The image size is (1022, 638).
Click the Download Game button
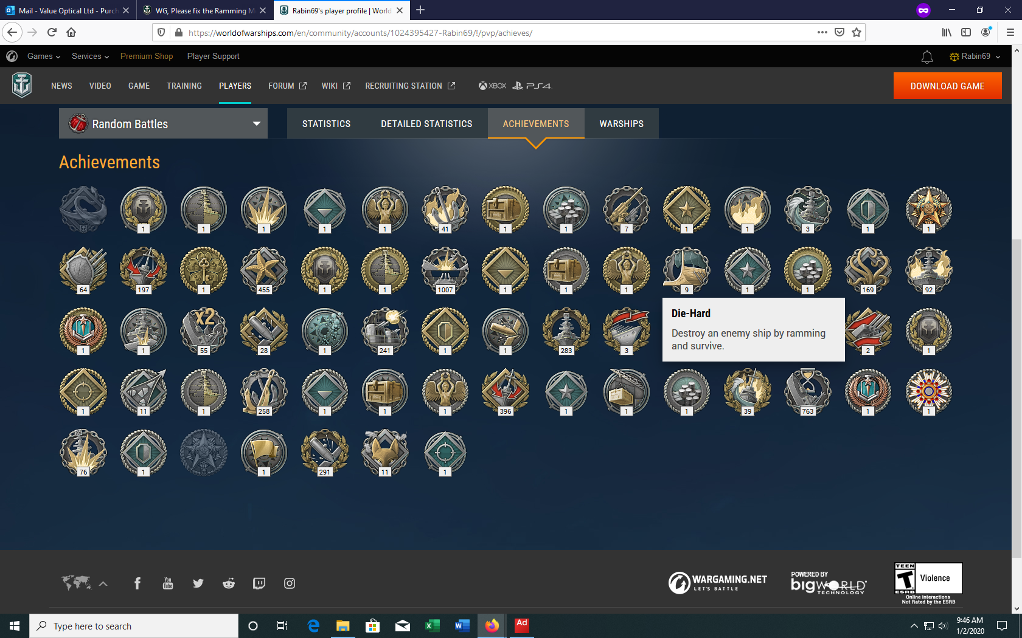pyautogui.click(x=947, y=86)
